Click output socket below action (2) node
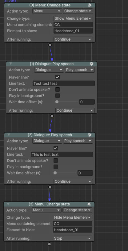Viewport: 128px width, 251px height. [50, 187]
